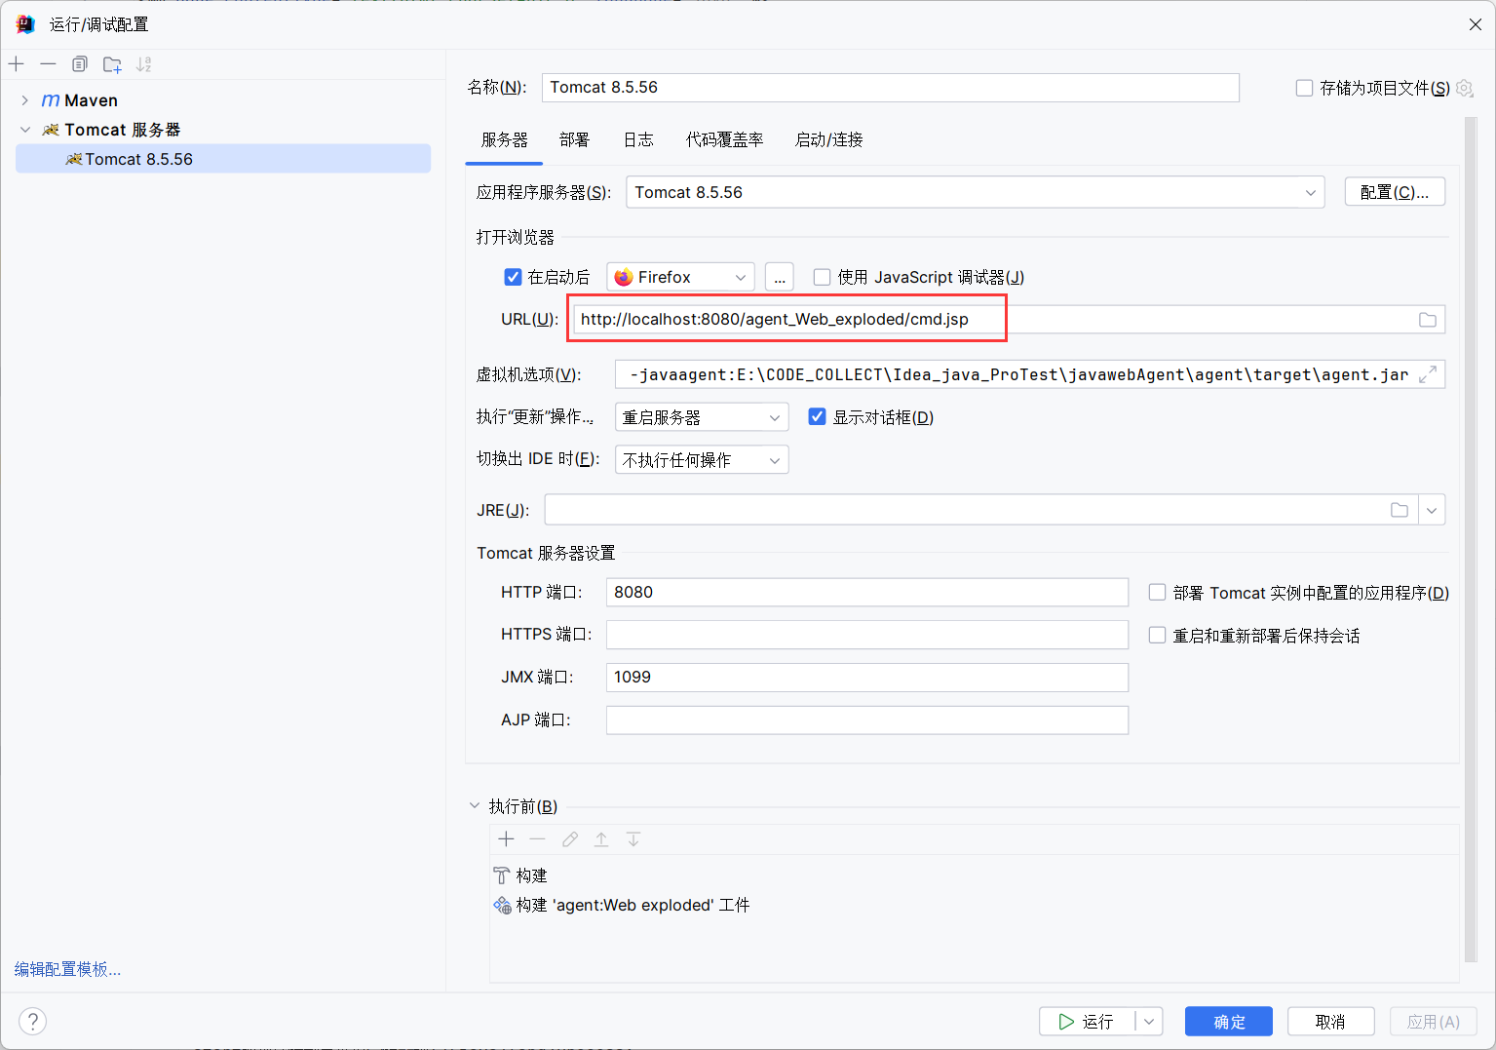
Task: Click the right-side vertical scrollbar
Action: pyautogui.click(x=1471, y=539)
